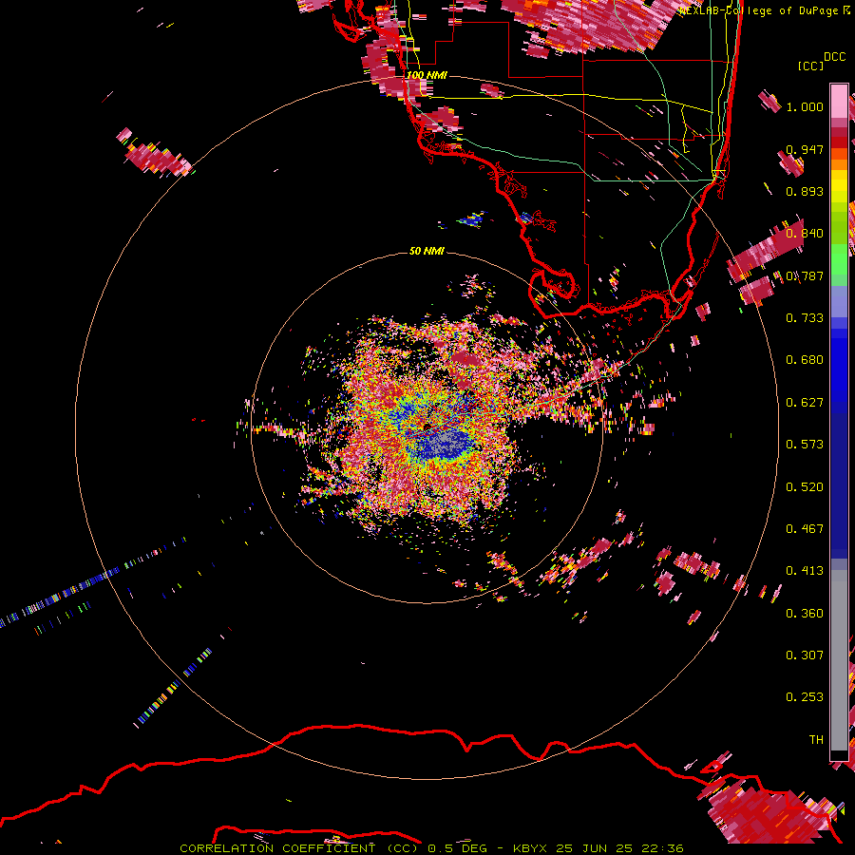Click the 0.840 scale value
The width and height of the screenshot is (855, 855).
pos(805,234)
